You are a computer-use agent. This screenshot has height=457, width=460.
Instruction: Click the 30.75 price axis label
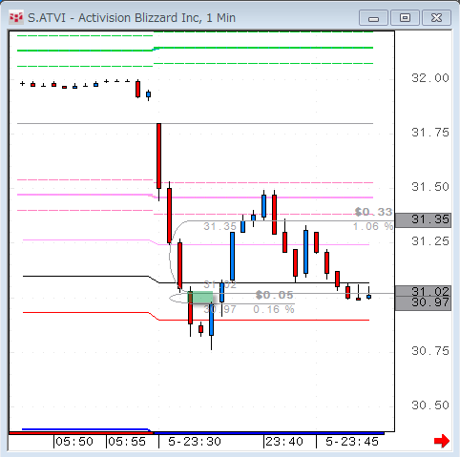coord(430,351)
